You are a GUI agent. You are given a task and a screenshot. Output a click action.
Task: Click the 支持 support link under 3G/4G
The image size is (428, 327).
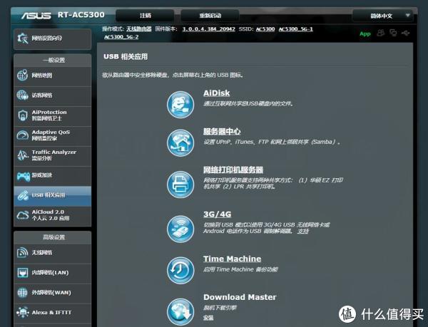pos(303,231)
